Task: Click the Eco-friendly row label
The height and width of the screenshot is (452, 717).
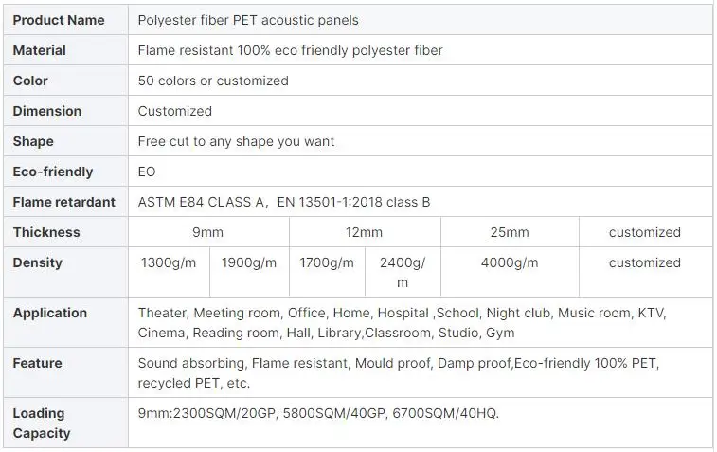Action: click(x=53, y=172)
